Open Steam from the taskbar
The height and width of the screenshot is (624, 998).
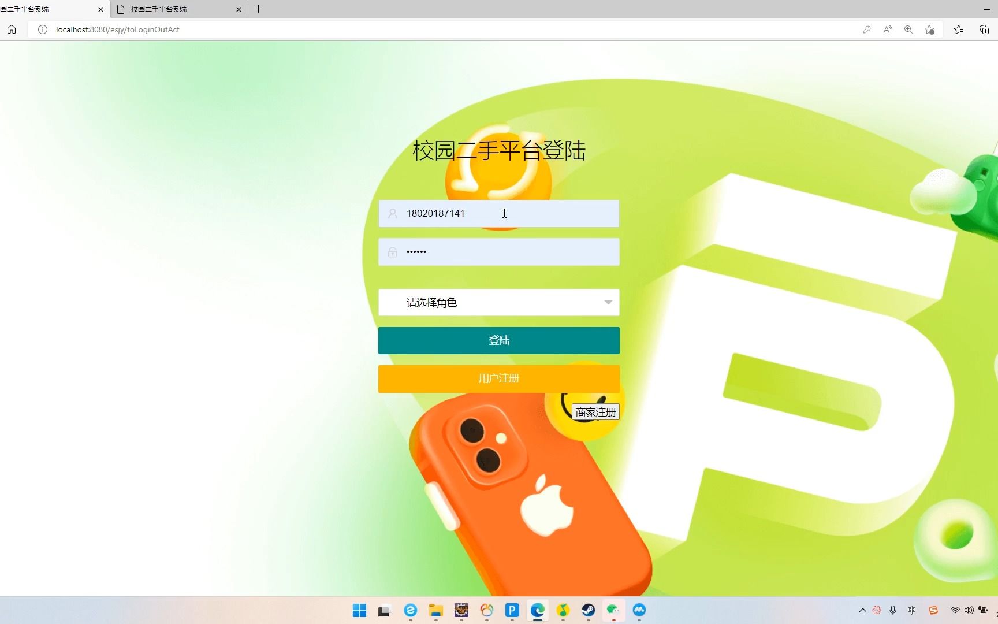pyautogui.click(x=588, y=610)
